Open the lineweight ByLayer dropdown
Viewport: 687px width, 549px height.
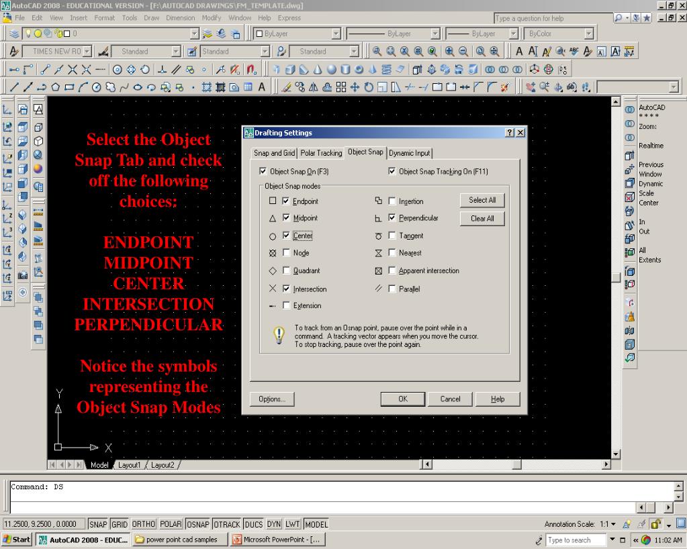click(x=514, y=34)
